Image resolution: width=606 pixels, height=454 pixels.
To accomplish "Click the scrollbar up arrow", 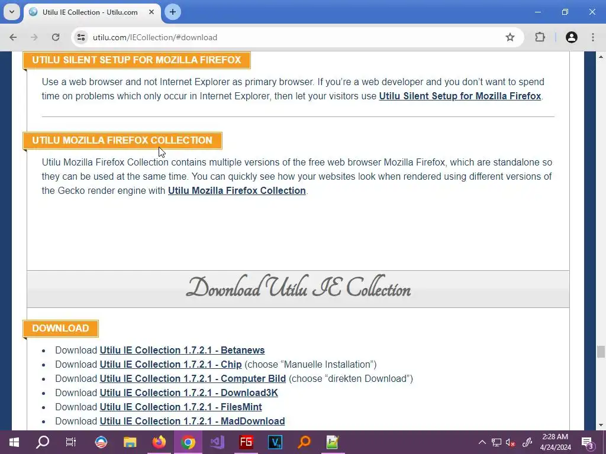I will [601, 57].
